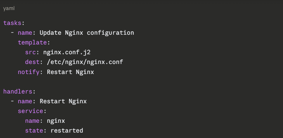
Task: Click the nginx service name value
Action: point(56,121)
